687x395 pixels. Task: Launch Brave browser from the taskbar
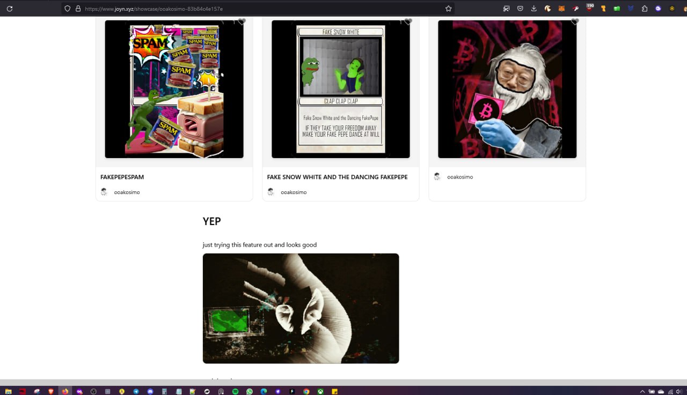coord(51,391)
